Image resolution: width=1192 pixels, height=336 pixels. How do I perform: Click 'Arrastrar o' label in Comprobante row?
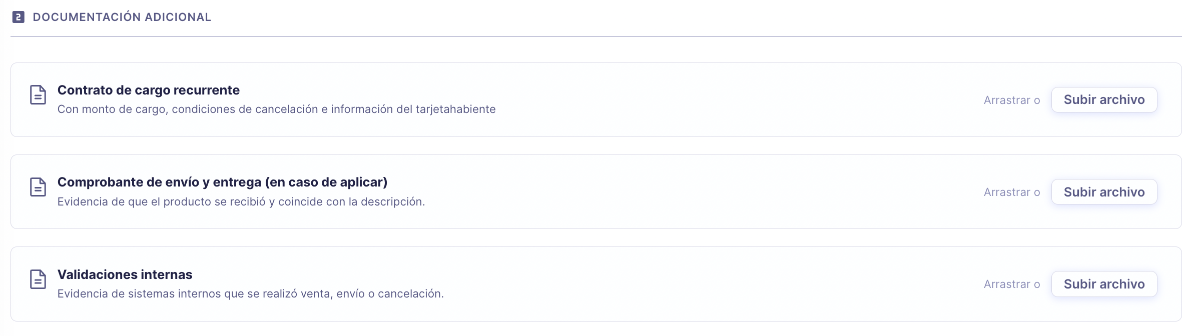click(x=1011, y=192)
